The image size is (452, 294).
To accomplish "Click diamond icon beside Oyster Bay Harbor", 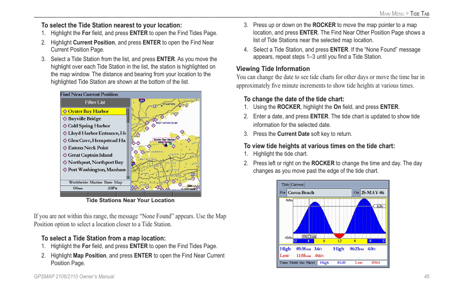I will coord(65,111).
